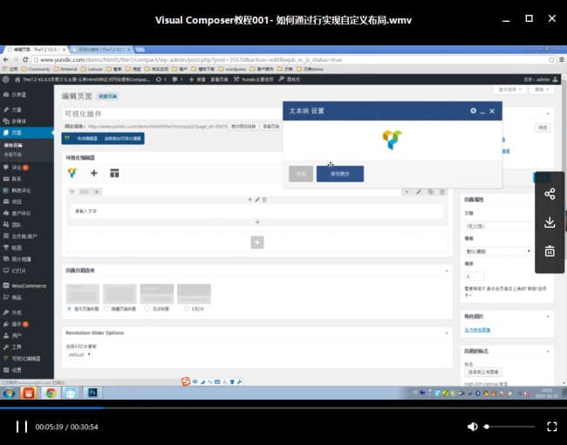Select the third header radio option
The height and width of the screenshot is (445, 567).
tap(147, 309)
